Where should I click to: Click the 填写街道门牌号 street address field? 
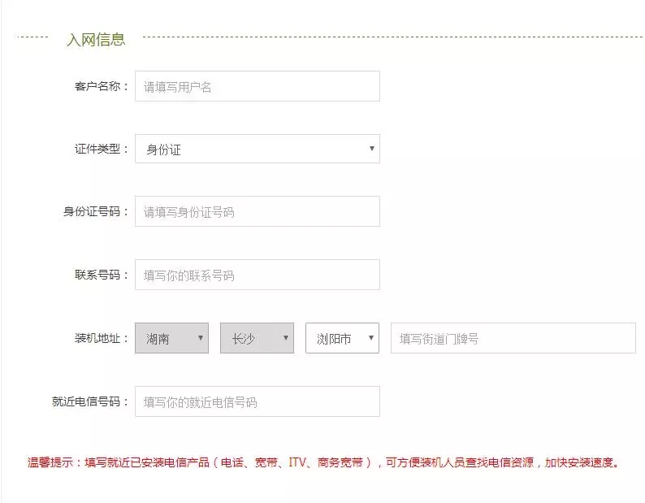point(513,338)
